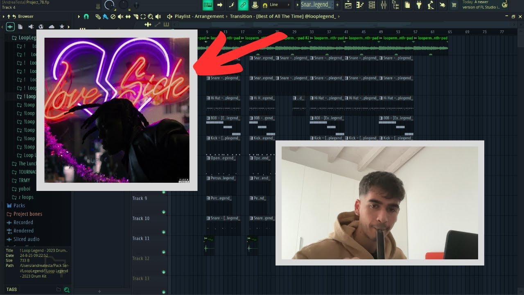The image size is (524, 295).
Task: Switch to the star favorites browser tab
Action: [x=62, y=27]
